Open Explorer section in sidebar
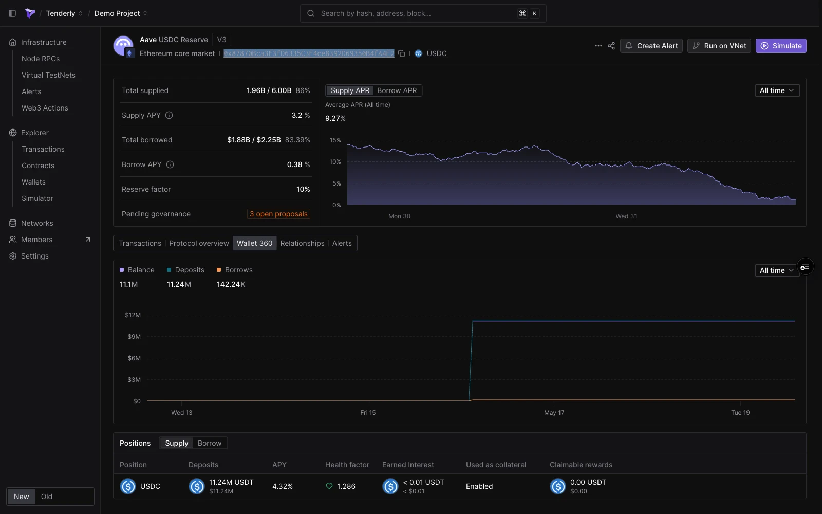Image resolution: width=822 pixels, height=514 pixels. [35, 133]
